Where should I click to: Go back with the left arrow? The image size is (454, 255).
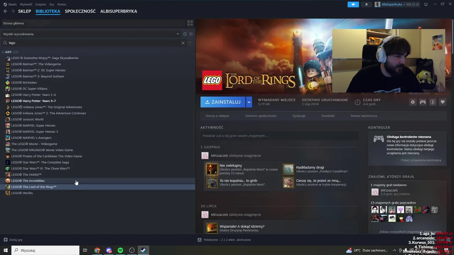[5, 11]
